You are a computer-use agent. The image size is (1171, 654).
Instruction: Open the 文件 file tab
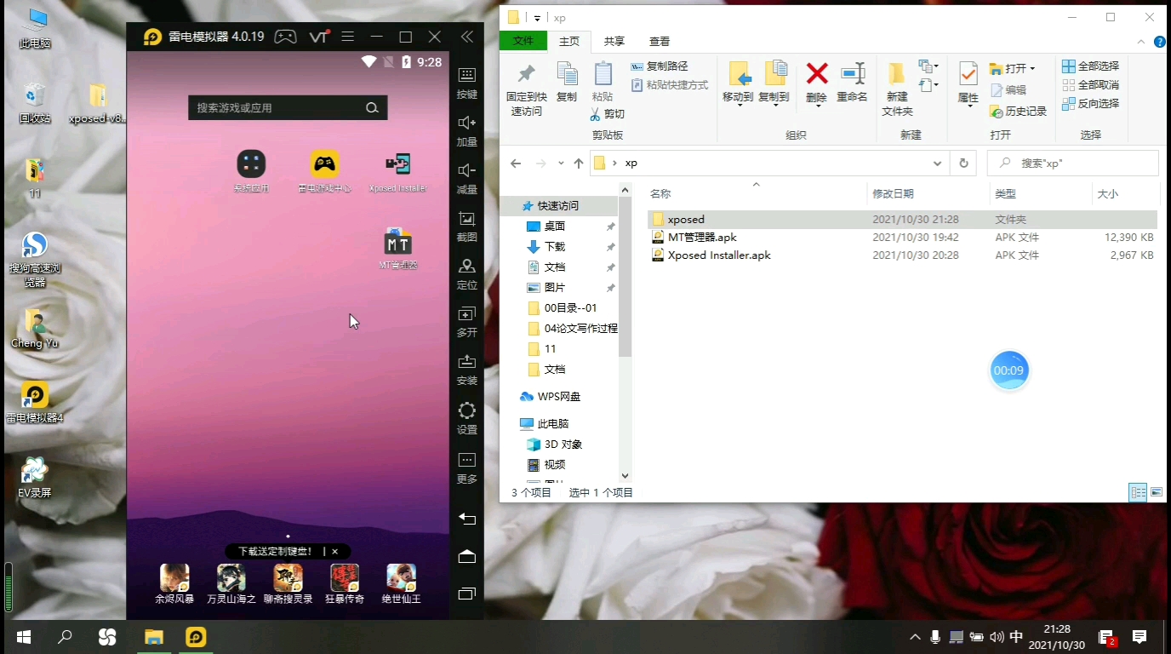click(x=523, y=41)
